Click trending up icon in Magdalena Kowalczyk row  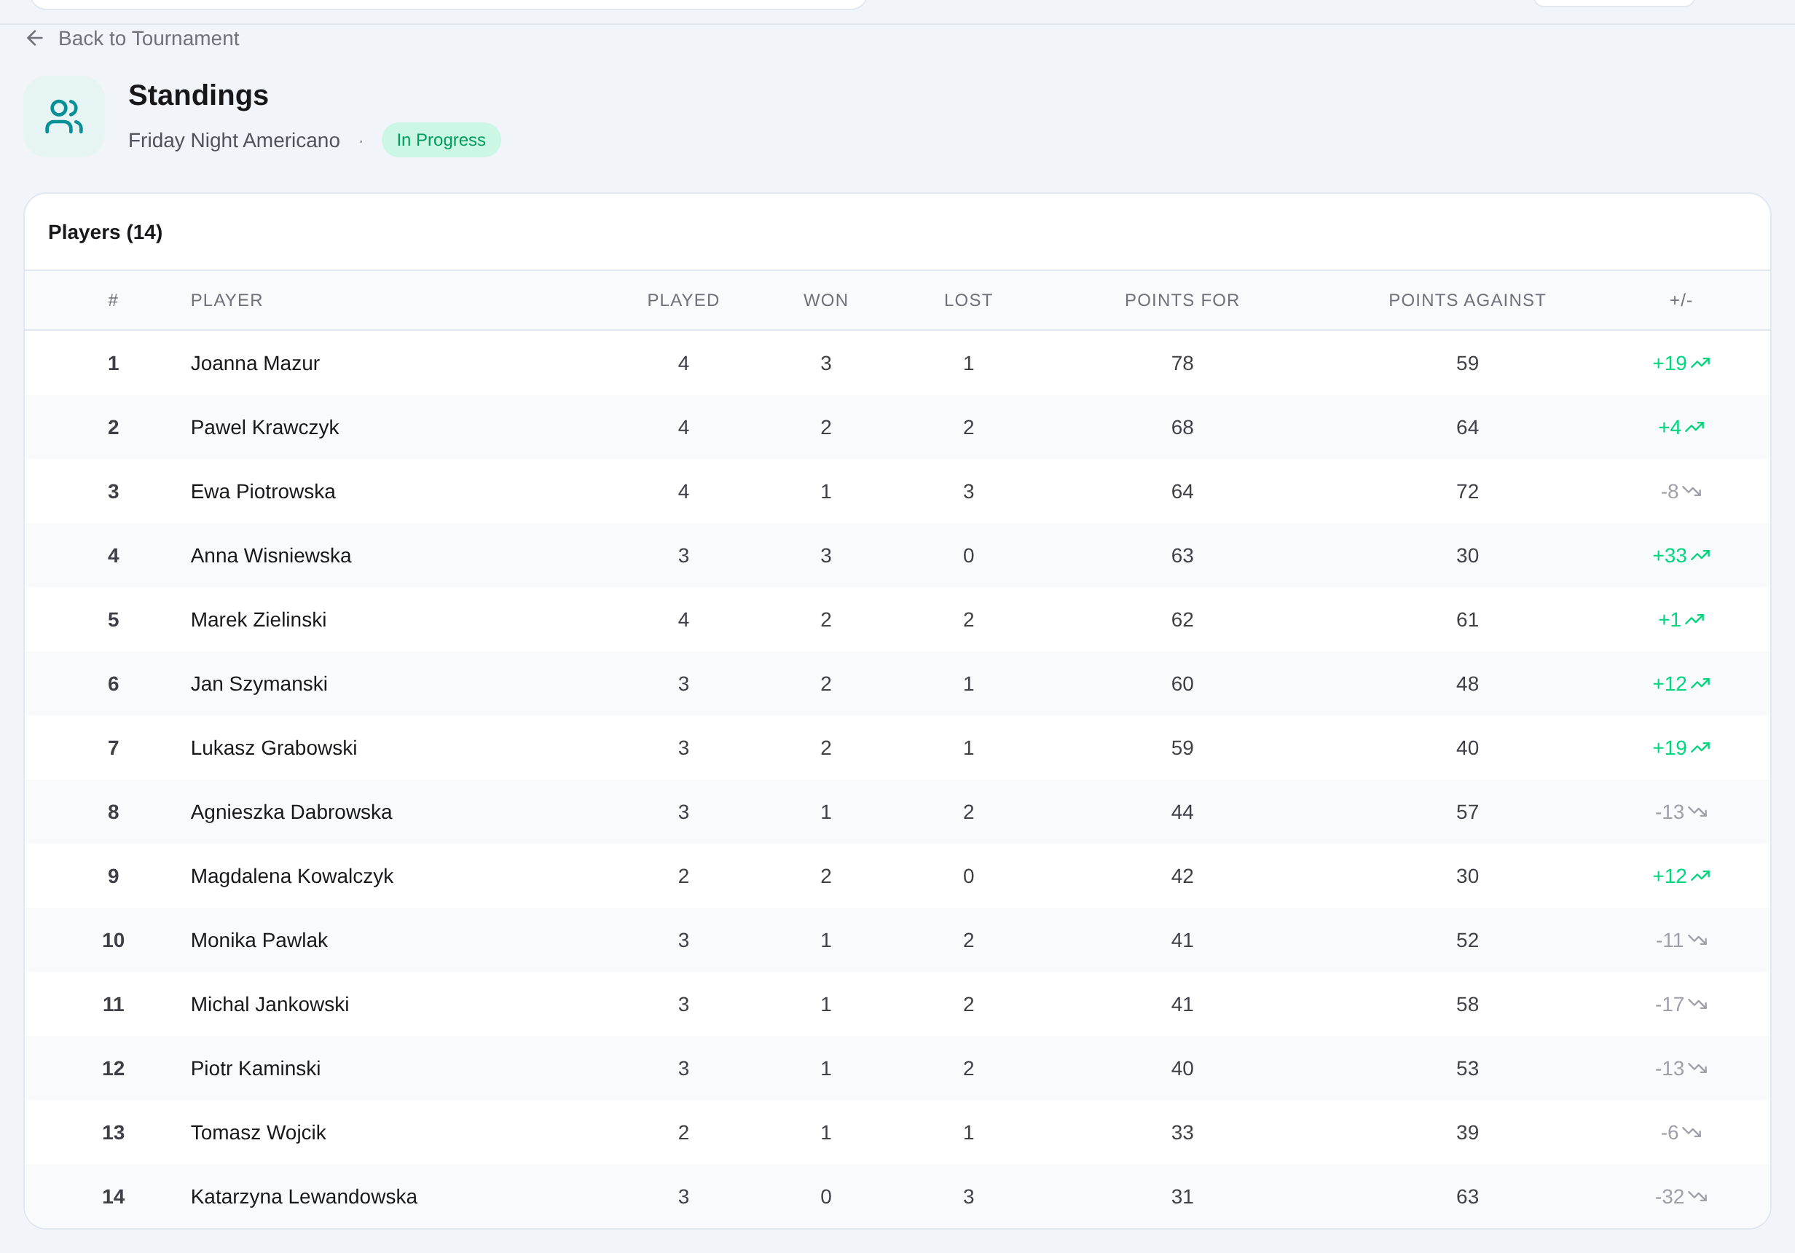click(1701, 876)
